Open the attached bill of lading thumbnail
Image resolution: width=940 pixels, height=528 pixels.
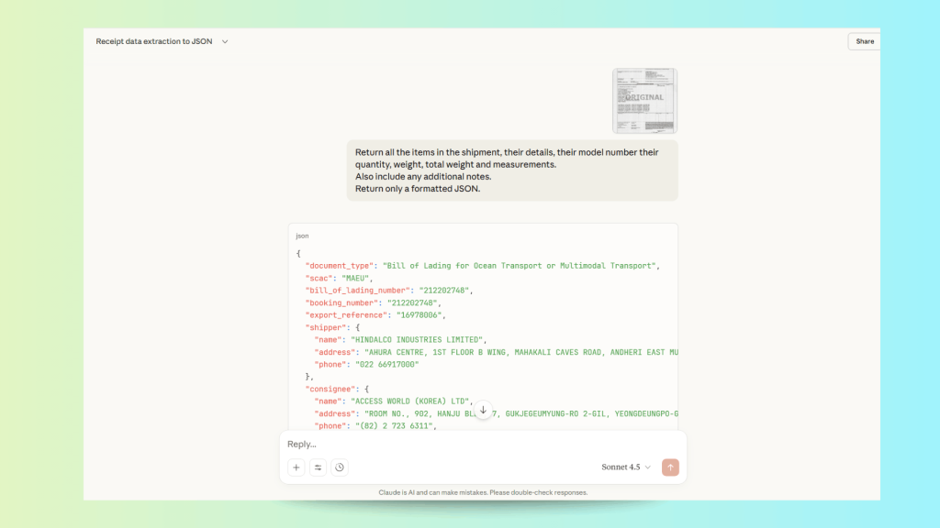tap(644, 101)
